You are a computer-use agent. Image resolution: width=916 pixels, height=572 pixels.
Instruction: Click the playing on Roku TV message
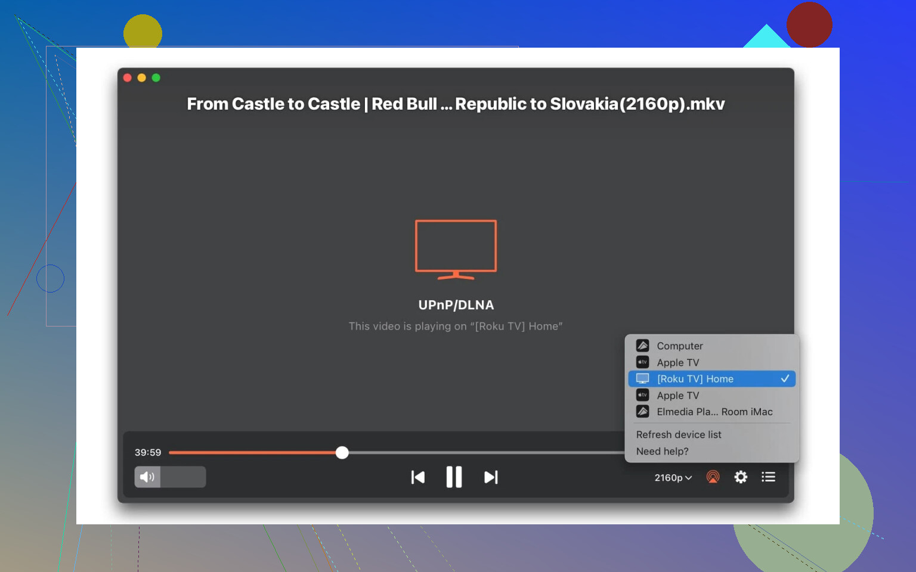coord(456,327)
